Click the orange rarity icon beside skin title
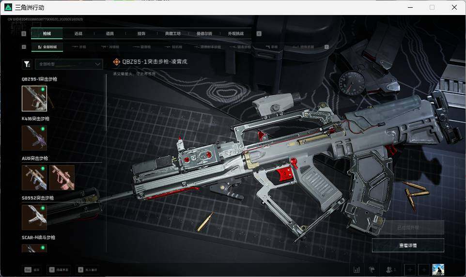 [x=116, y=62]
